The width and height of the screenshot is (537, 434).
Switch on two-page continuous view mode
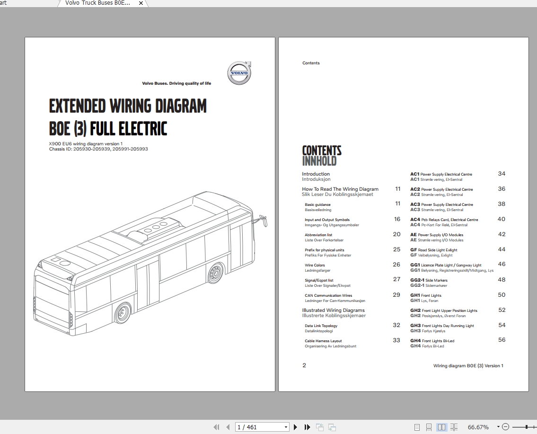(454, 427)
